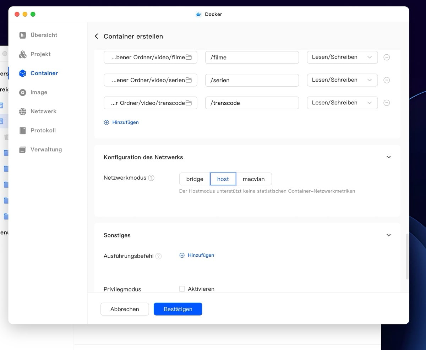Go to Netzwerk in the sidebar

coord(43,111)
